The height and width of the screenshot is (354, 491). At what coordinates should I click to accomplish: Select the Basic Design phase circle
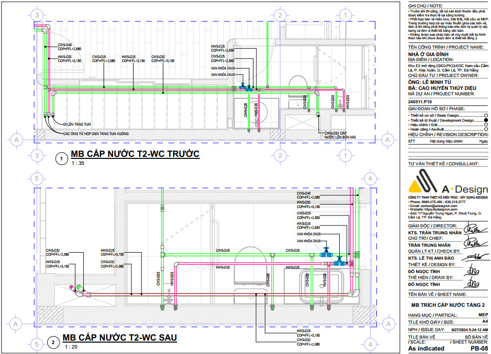tap(485, 116)
